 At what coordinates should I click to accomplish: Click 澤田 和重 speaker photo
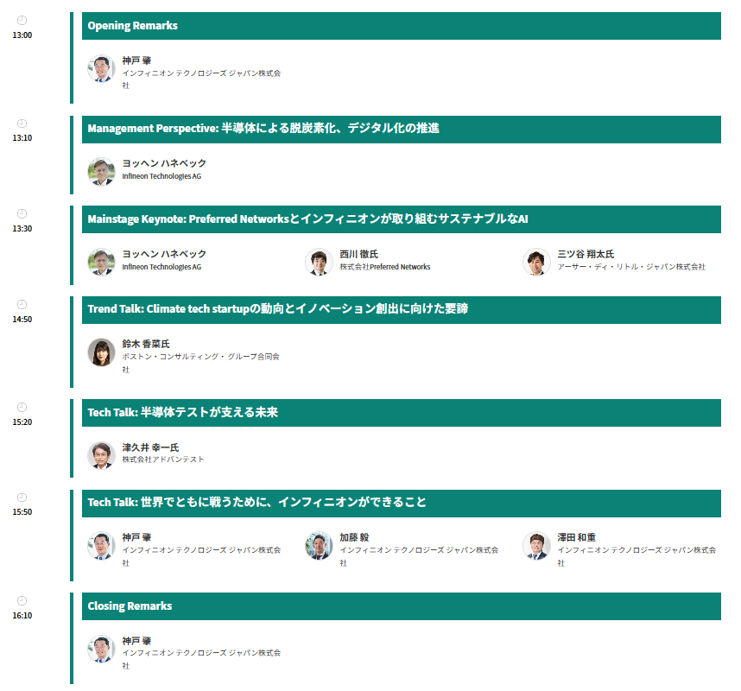tap(536, 545)
